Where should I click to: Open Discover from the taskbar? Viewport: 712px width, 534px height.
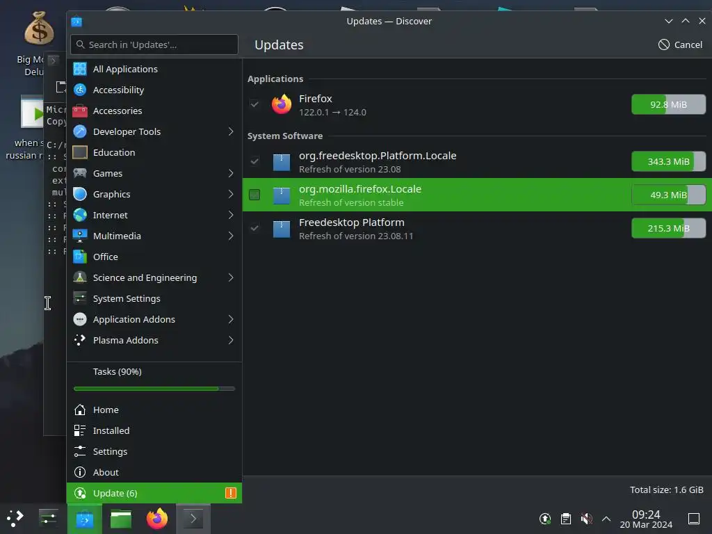(84, 519)
